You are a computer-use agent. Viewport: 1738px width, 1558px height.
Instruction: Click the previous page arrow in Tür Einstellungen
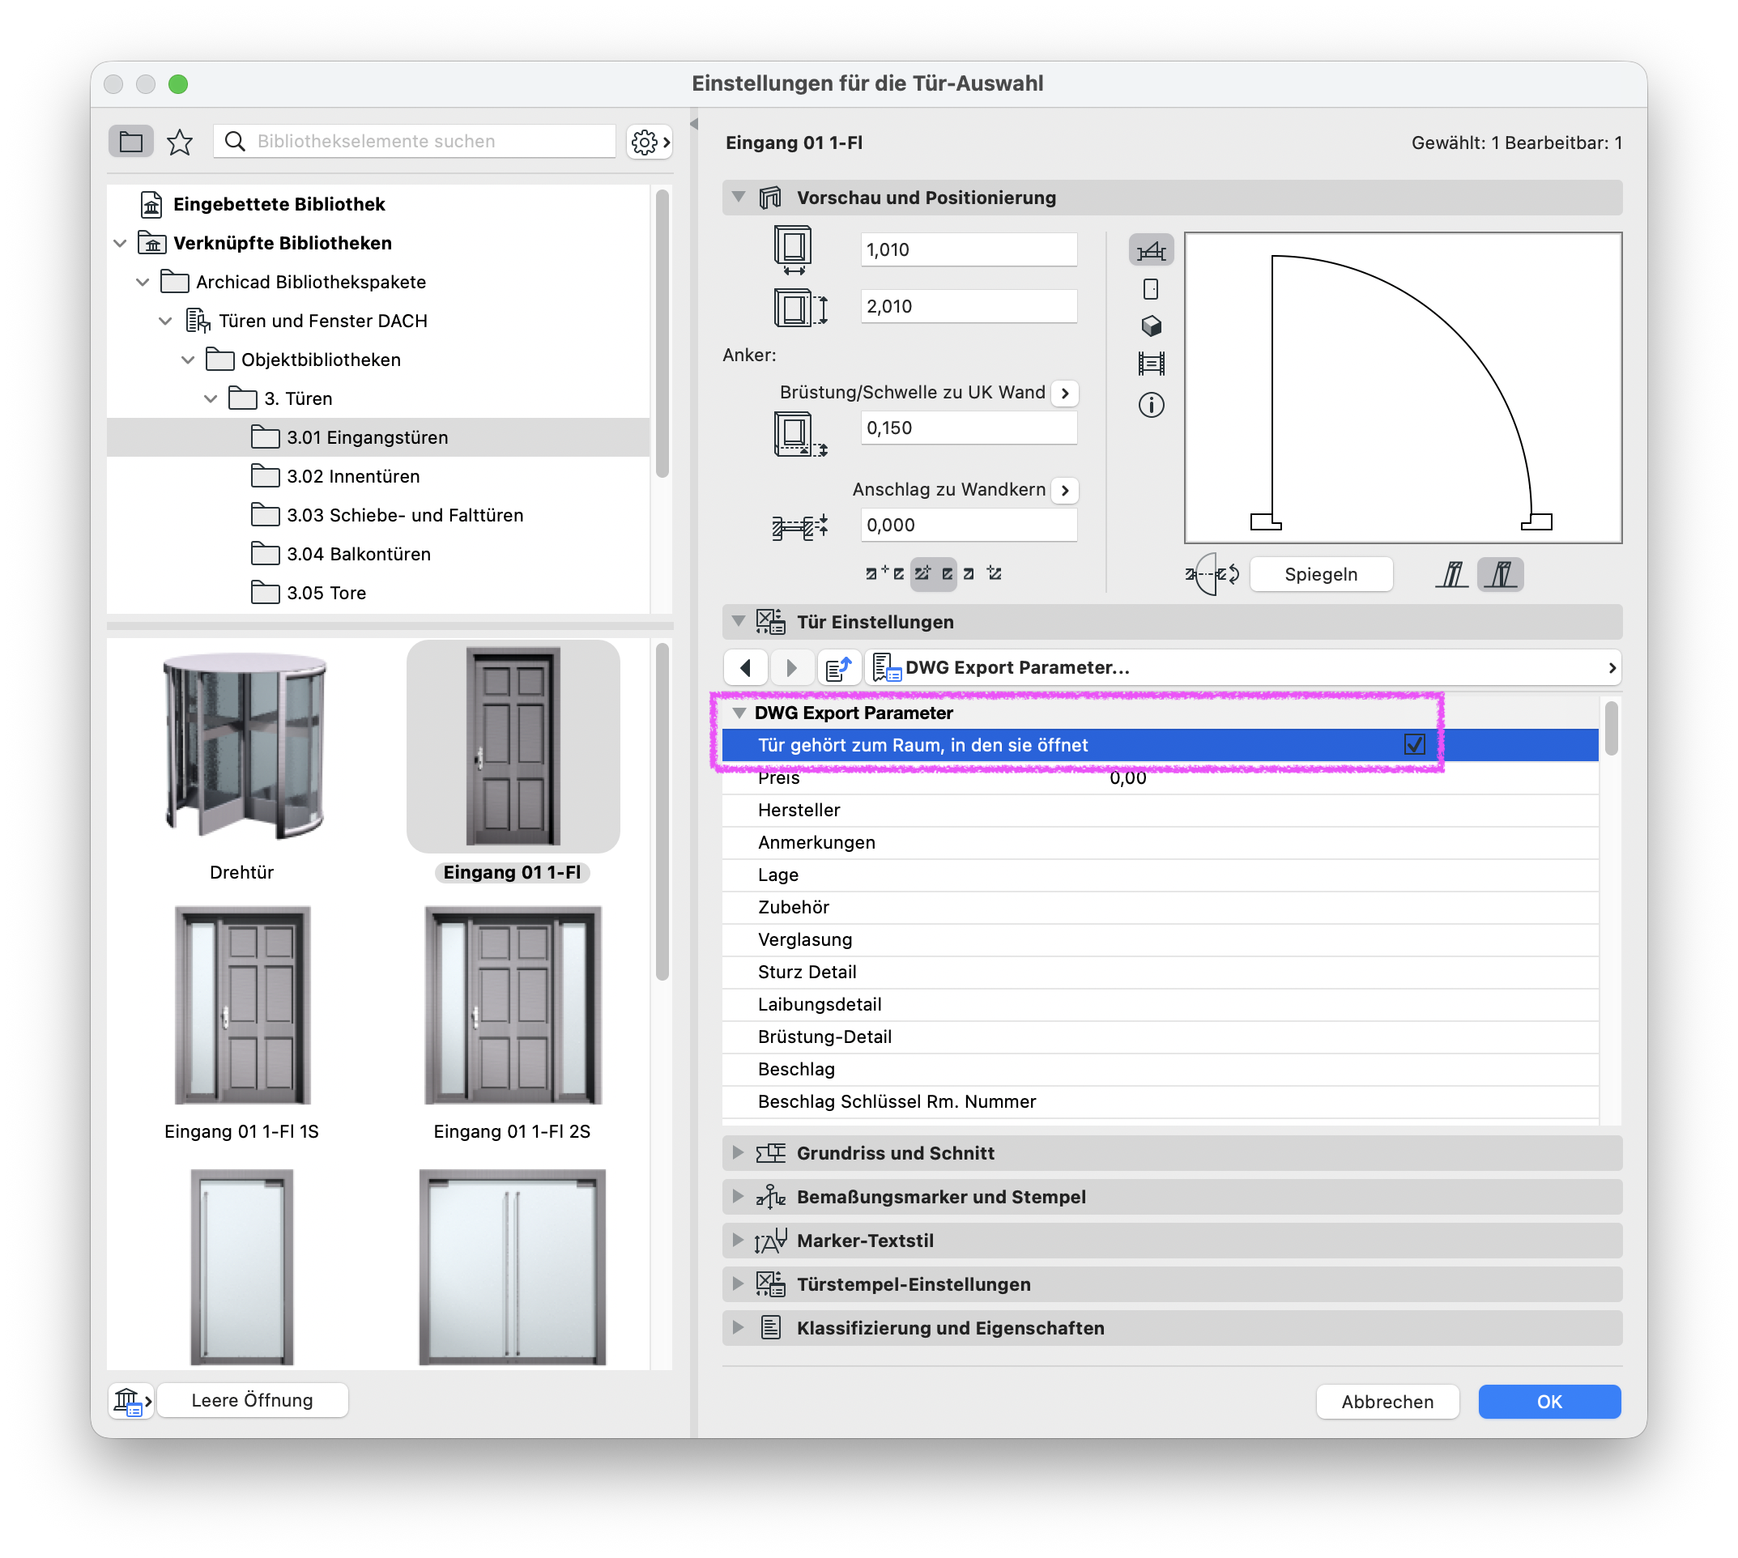tap(746, 668)
